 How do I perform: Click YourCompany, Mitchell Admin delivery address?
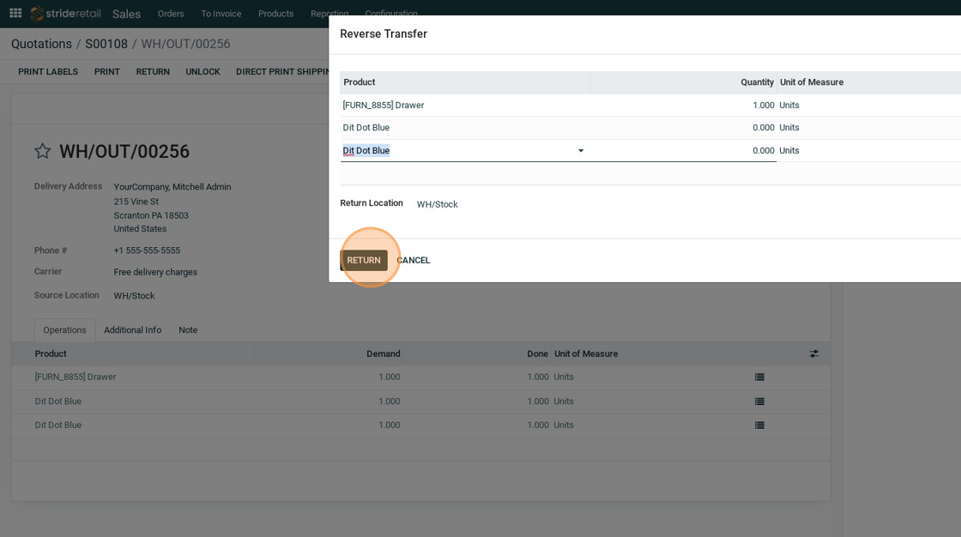172,187
